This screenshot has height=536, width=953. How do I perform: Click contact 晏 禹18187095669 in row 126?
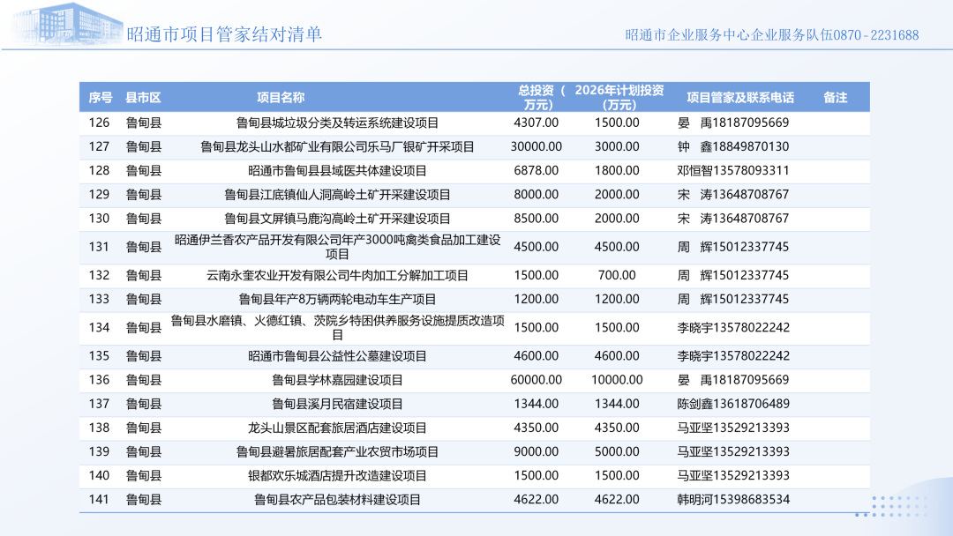point(733,123)
